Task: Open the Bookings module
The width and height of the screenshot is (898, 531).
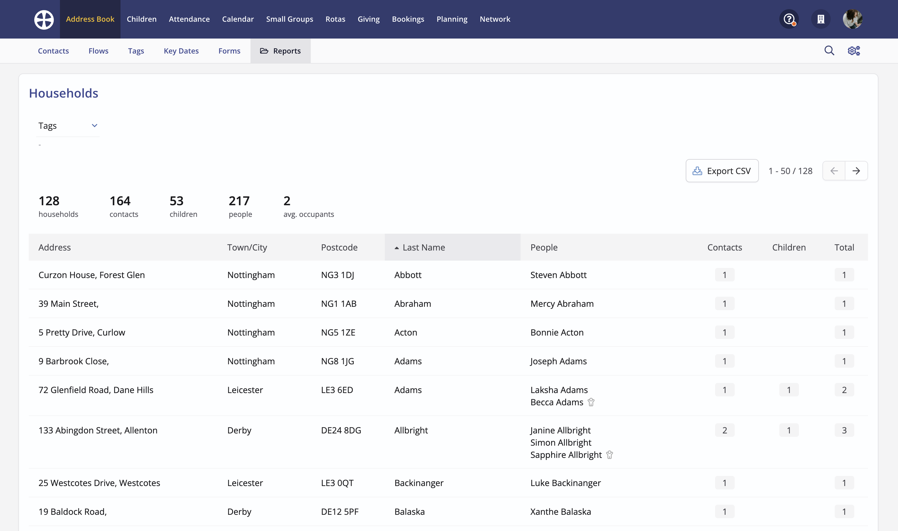Action: (408, 19)
